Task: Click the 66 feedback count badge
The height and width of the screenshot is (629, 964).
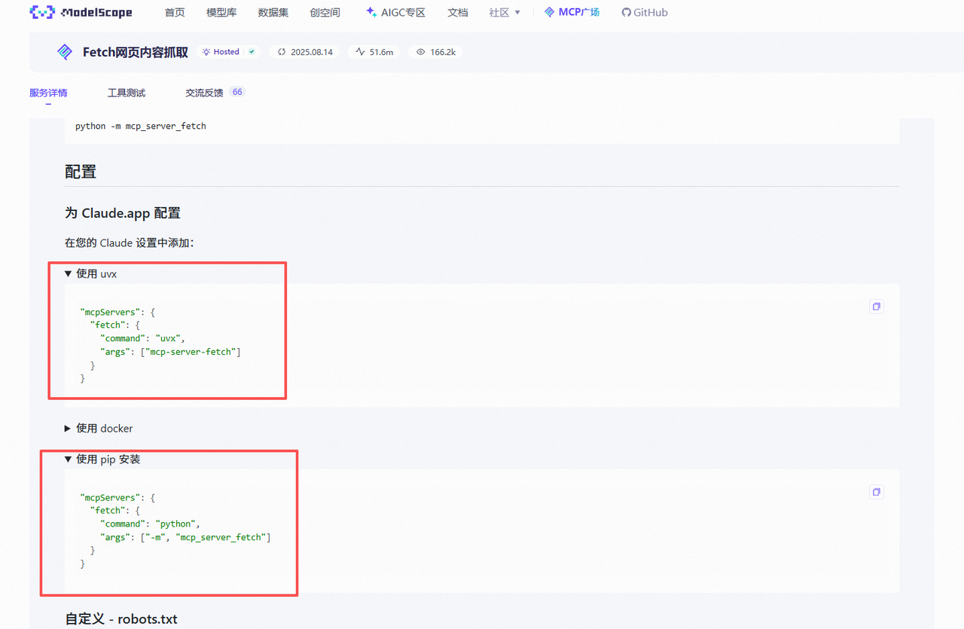Action: click(x=237, y=92)
